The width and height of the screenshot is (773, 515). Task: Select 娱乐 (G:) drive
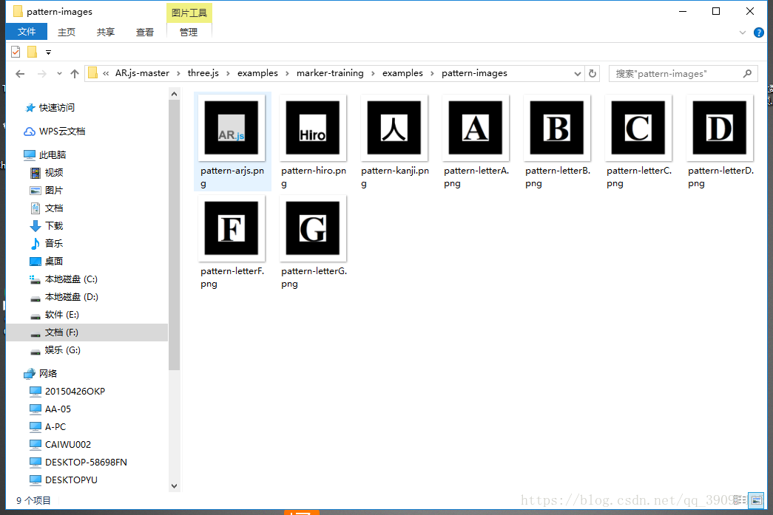[63, 350]
